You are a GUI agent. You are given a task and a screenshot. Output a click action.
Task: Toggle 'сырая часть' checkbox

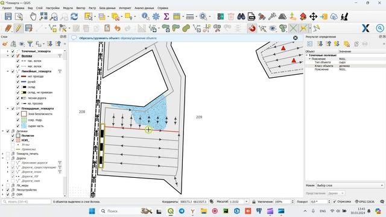point(17,126)
